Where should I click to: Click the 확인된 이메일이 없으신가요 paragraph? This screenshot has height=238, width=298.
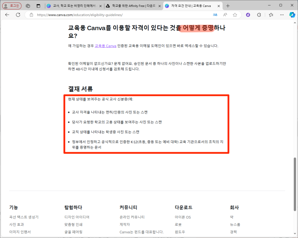[147, 66]
